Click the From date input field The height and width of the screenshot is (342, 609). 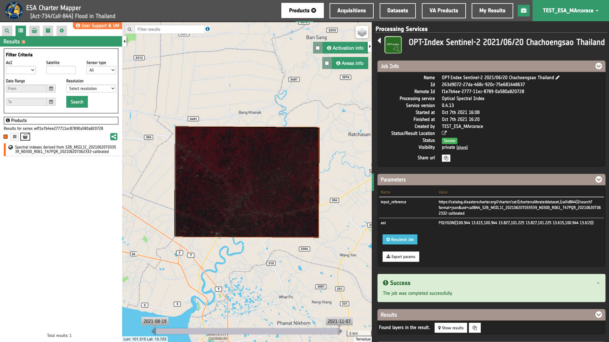[x=26, y=89]
